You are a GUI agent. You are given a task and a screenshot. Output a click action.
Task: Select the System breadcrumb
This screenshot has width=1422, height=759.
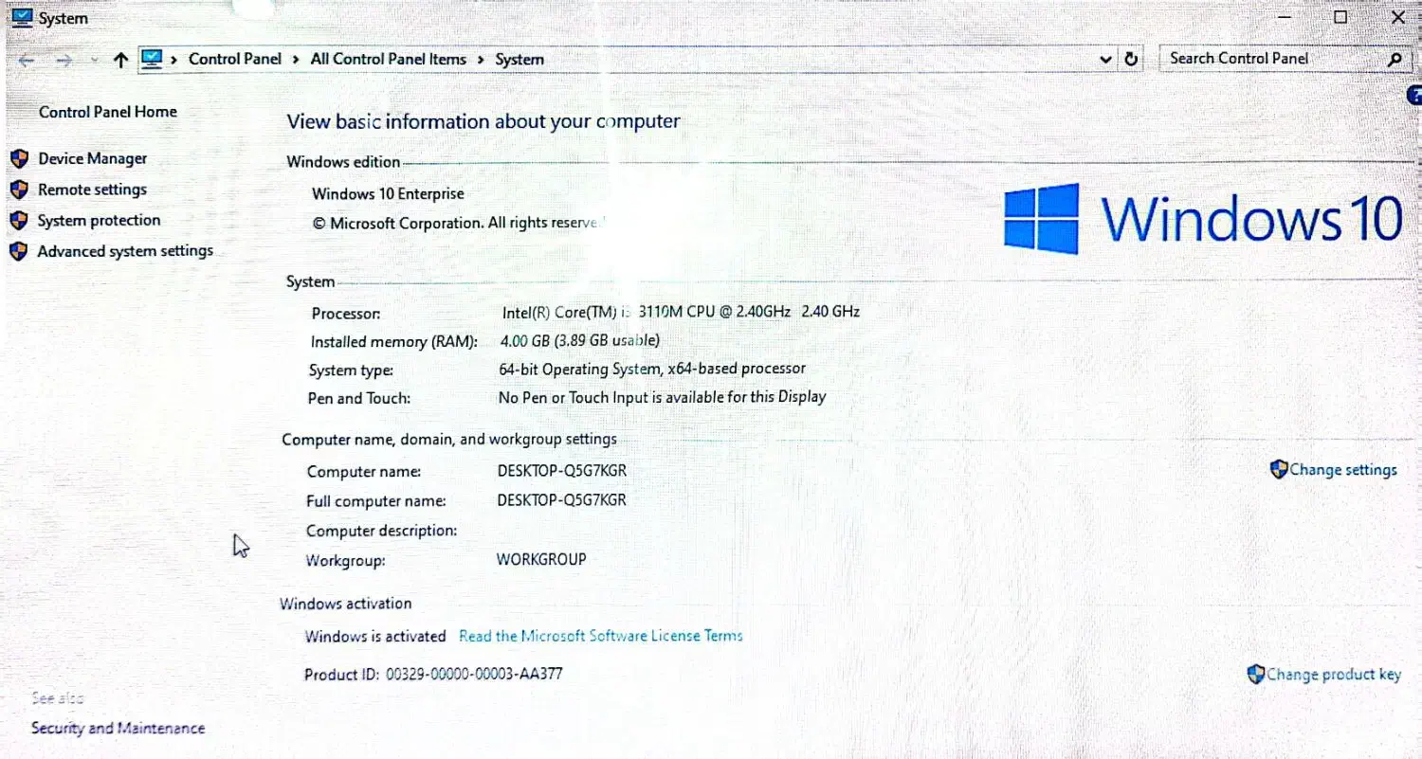tap(520, 60)
